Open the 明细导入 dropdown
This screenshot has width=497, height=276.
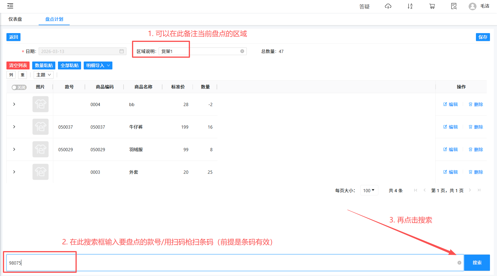point(98,65)
